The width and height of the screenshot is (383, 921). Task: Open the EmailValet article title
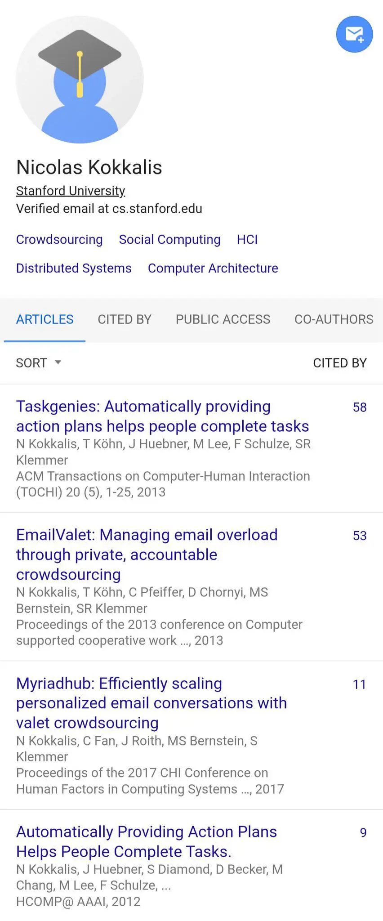pos(147,554)
